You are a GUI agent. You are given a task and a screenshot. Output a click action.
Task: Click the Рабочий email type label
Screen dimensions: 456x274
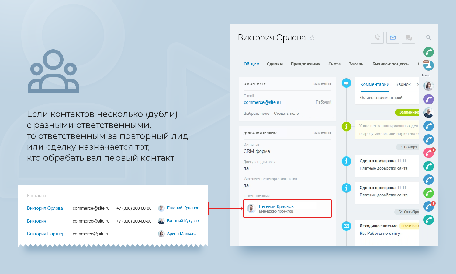(x=323, y=102)
